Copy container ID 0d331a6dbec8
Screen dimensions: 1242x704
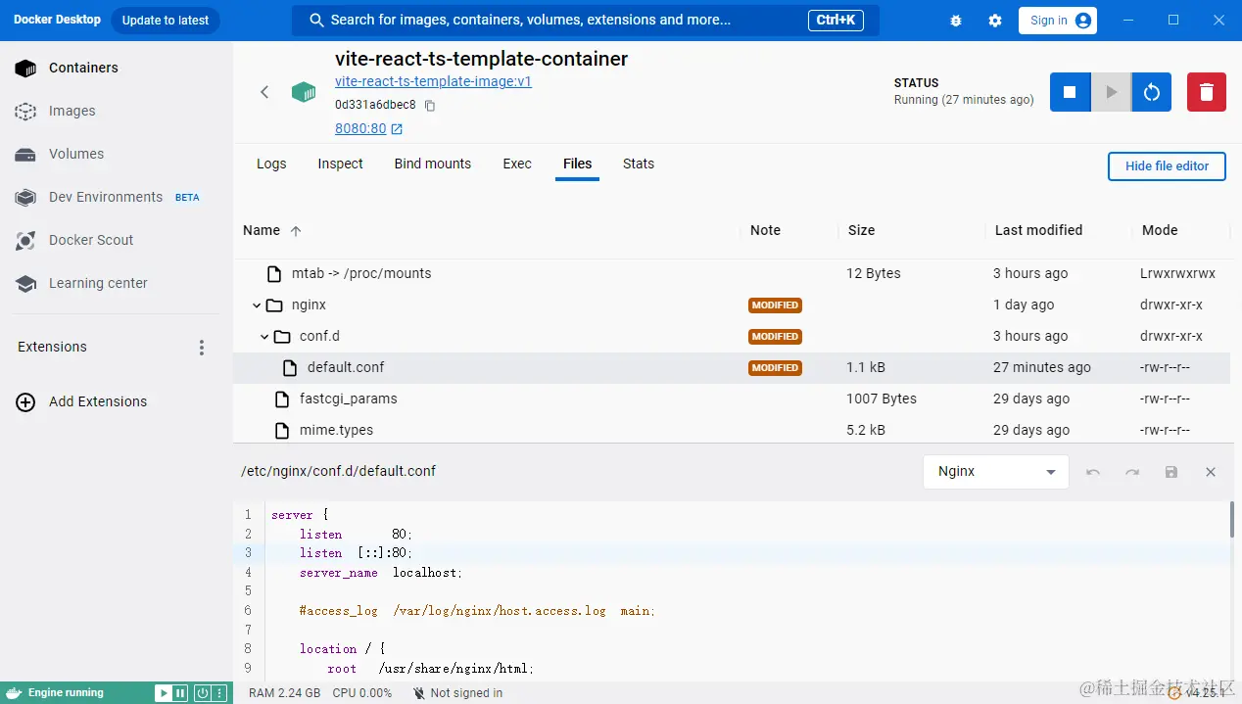pos(429,106)
